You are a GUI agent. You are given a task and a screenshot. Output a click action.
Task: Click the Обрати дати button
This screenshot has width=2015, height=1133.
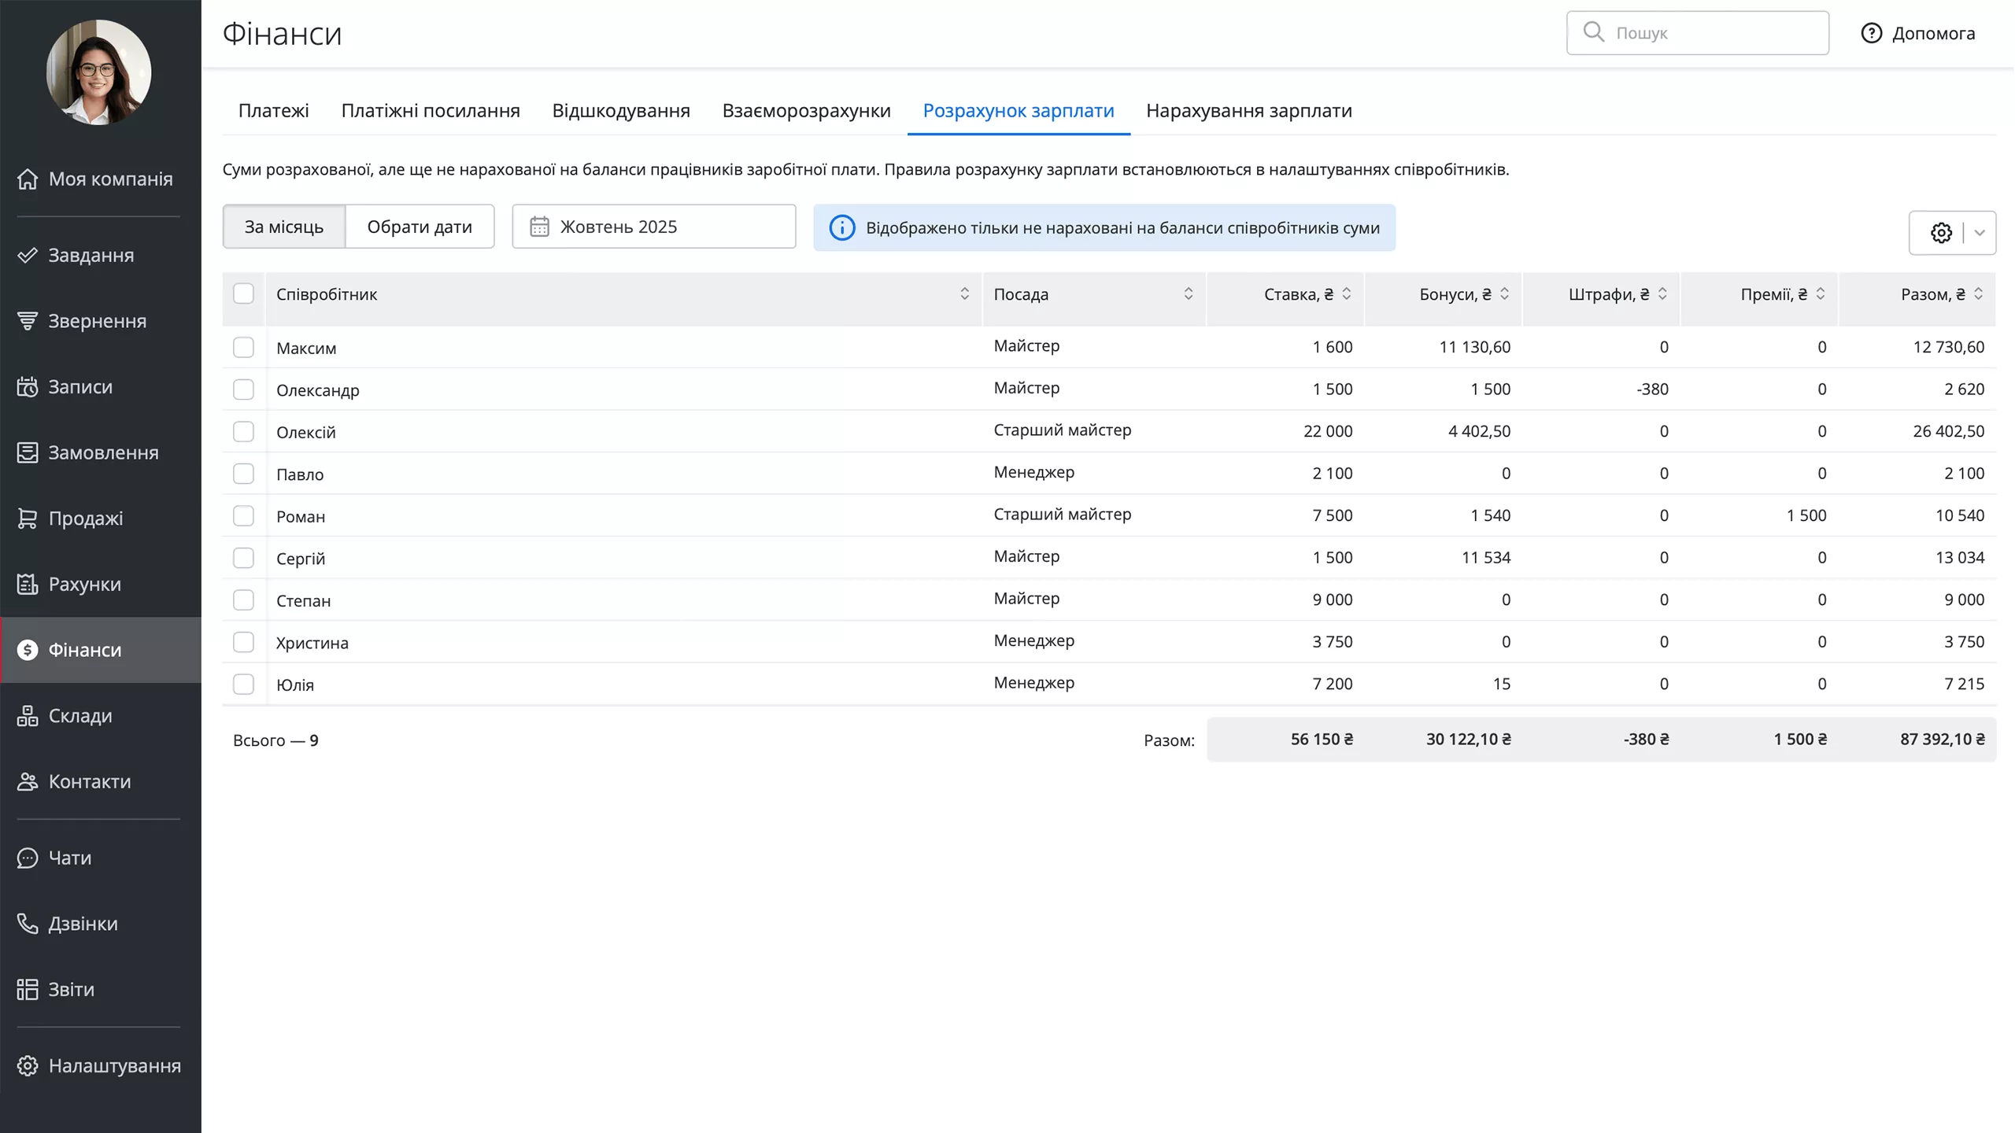[x=420, y=227]
